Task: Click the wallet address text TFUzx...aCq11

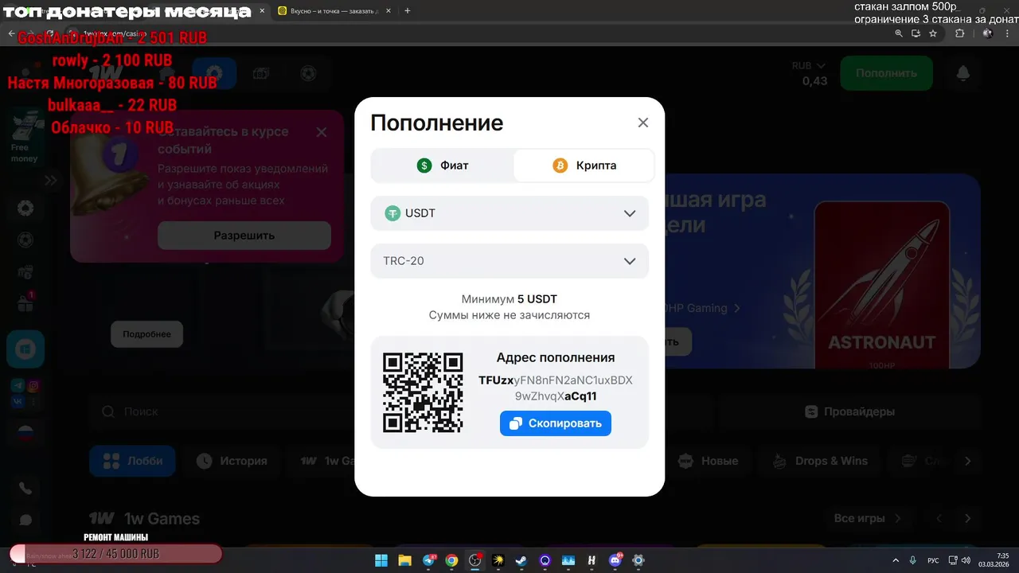Action: point(556,388)
